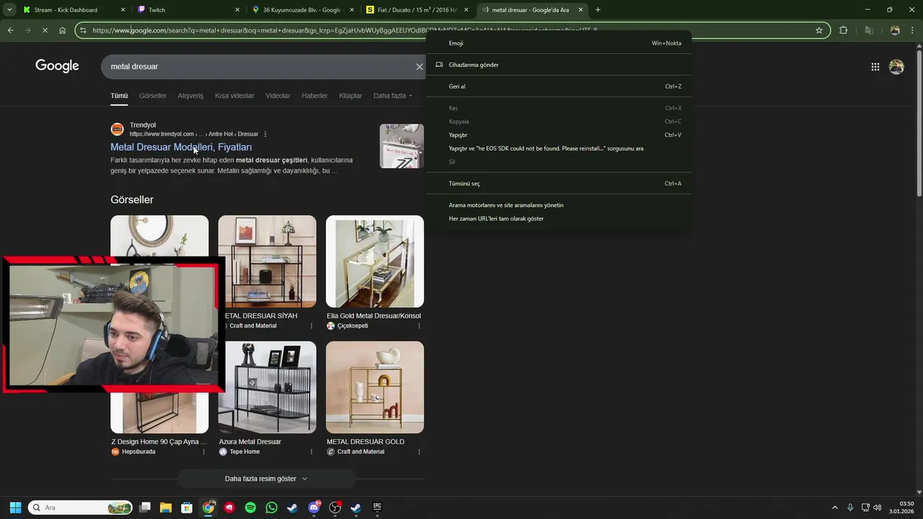Open options for Azura Metal Dresuar card
923x519 pixels.
312,452
